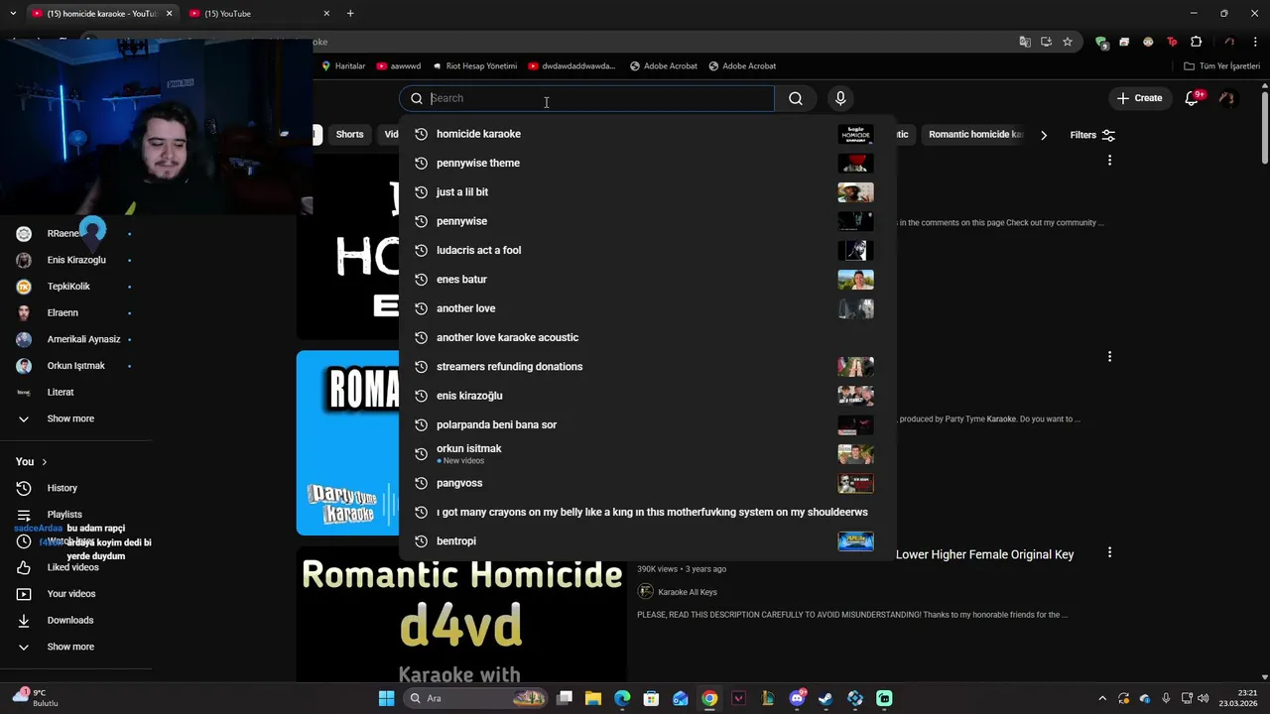This screenshot has width=1270, height=714.
Task: Open Haritalar bookmark
Action: pyautogui.click(x=343, y=66)
